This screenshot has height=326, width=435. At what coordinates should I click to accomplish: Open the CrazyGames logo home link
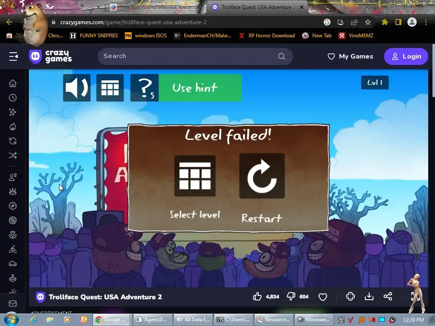50,56
